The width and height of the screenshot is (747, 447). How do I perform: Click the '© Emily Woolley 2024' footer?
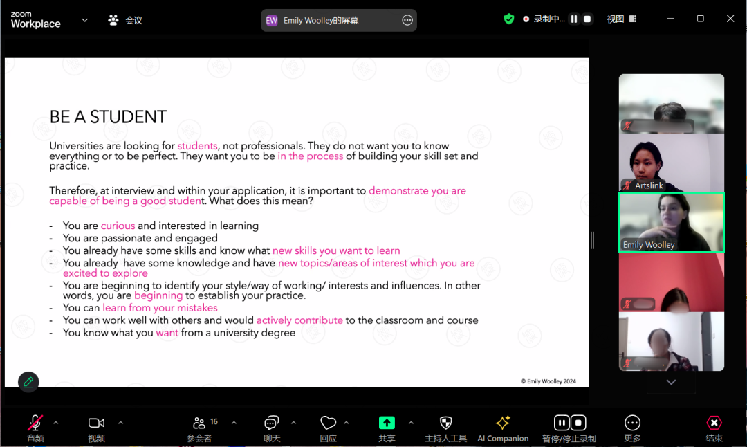point(548,381)
